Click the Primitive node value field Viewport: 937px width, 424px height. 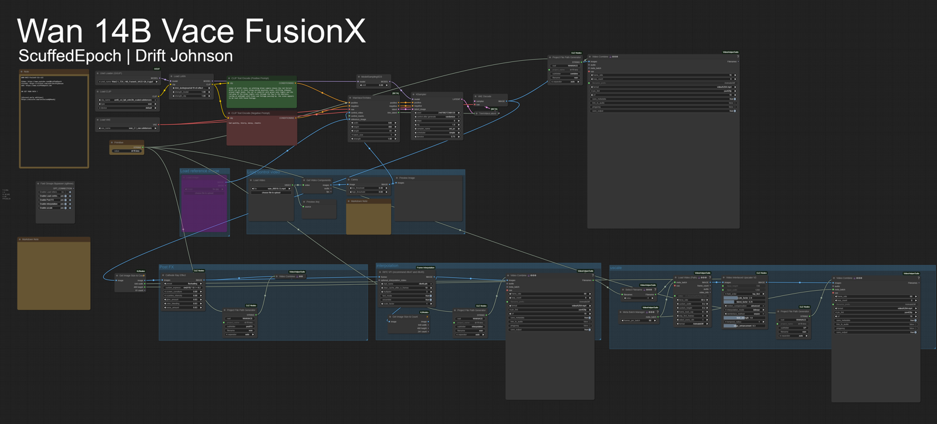click(x=126, y=151)
